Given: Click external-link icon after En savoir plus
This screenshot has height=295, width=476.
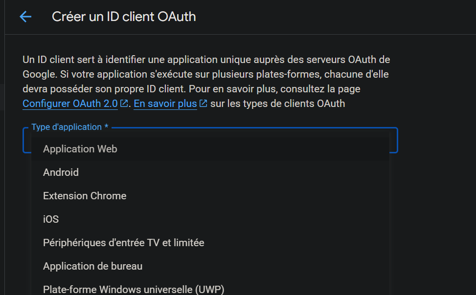Looking at the screenshot, I should pyautogui.click(x=203, y=104).
